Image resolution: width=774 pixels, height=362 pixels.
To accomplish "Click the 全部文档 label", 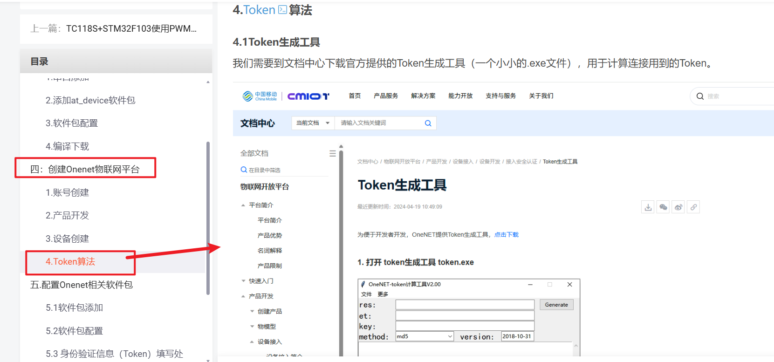I will click(254, 153).
